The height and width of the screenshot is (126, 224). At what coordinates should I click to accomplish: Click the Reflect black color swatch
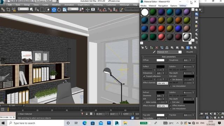coord(160,66)
